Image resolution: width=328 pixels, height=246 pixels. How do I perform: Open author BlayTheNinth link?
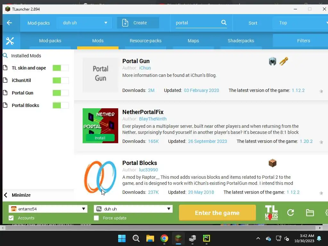(x=153, y=119)
